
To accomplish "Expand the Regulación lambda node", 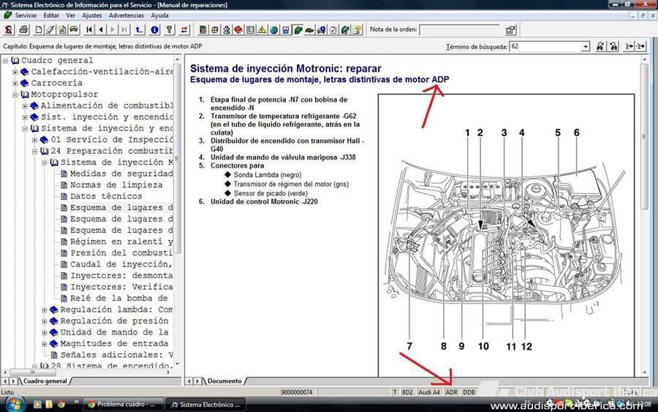I will click(45, 310).
